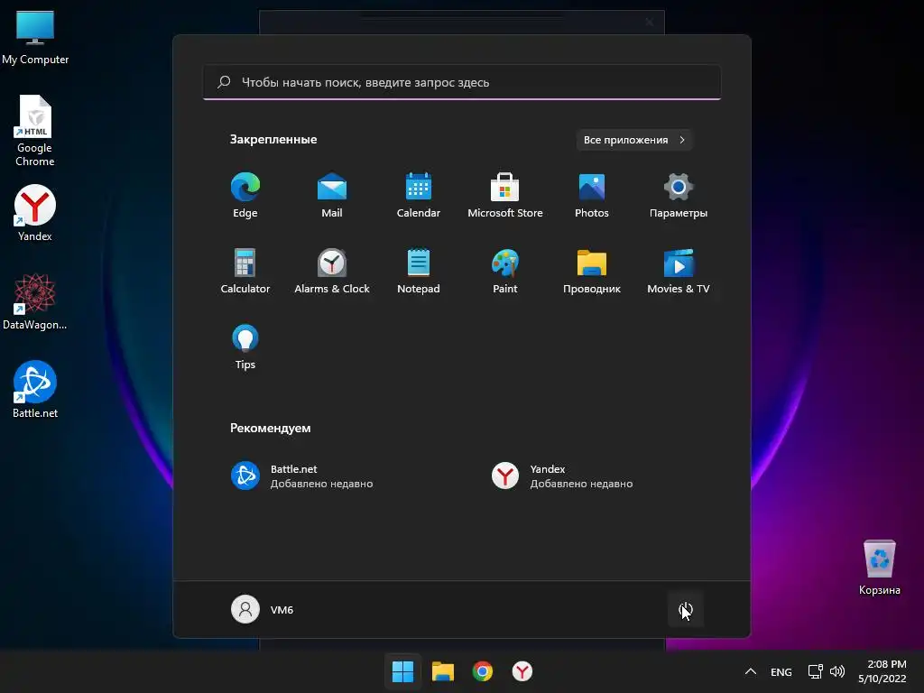Screen dimensions: 924x693
Task: Select the My Computer desktop icon
Action: click(x=35, y=38)
